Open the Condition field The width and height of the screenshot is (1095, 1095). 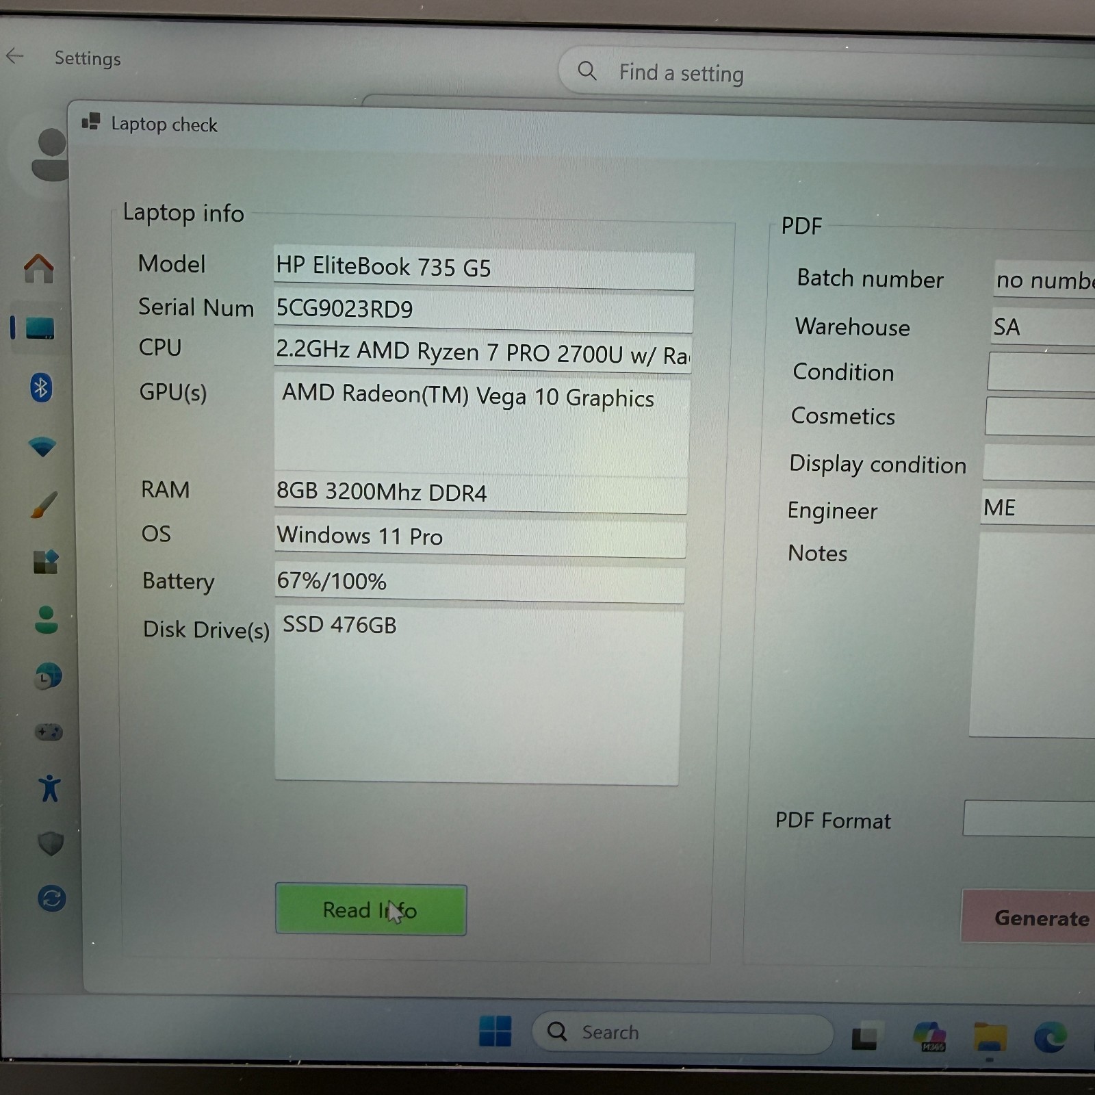pos(1042,372)
